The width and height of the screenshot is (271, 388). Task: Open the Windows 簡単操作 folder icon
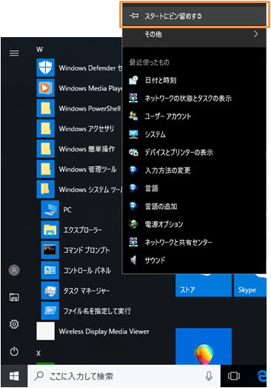(x=45, y=149)
